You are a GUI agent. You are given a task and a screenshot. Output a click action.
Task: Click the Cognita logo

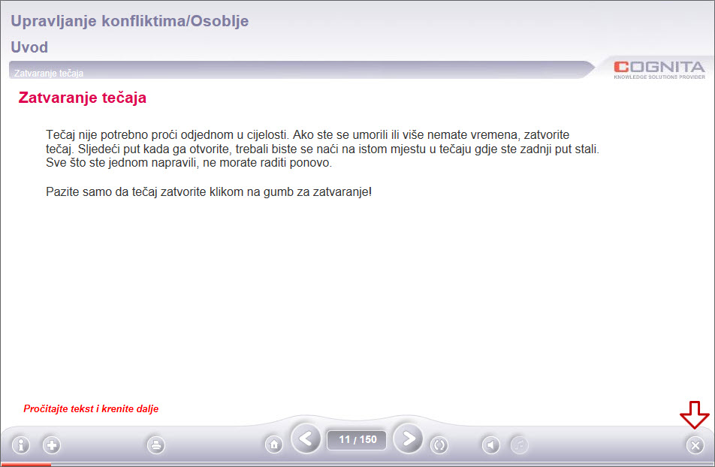[x=659, y=68]
